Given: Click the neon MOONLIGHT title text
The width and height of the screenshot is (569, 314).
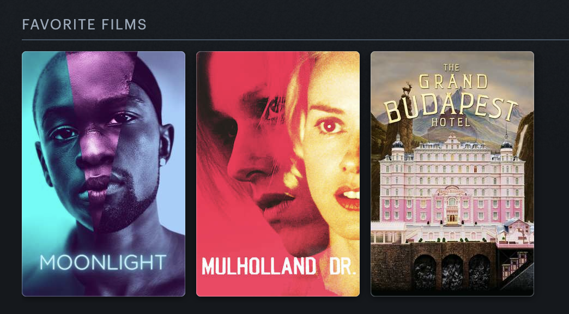Looking at the screenshot, I should tap(103, 262).
